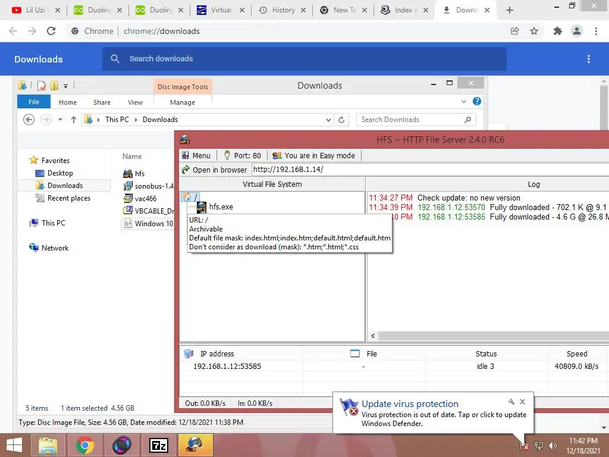Open Chrome from taskbar
The height and width of the screenshot is (457, 609).
[84, 445]
